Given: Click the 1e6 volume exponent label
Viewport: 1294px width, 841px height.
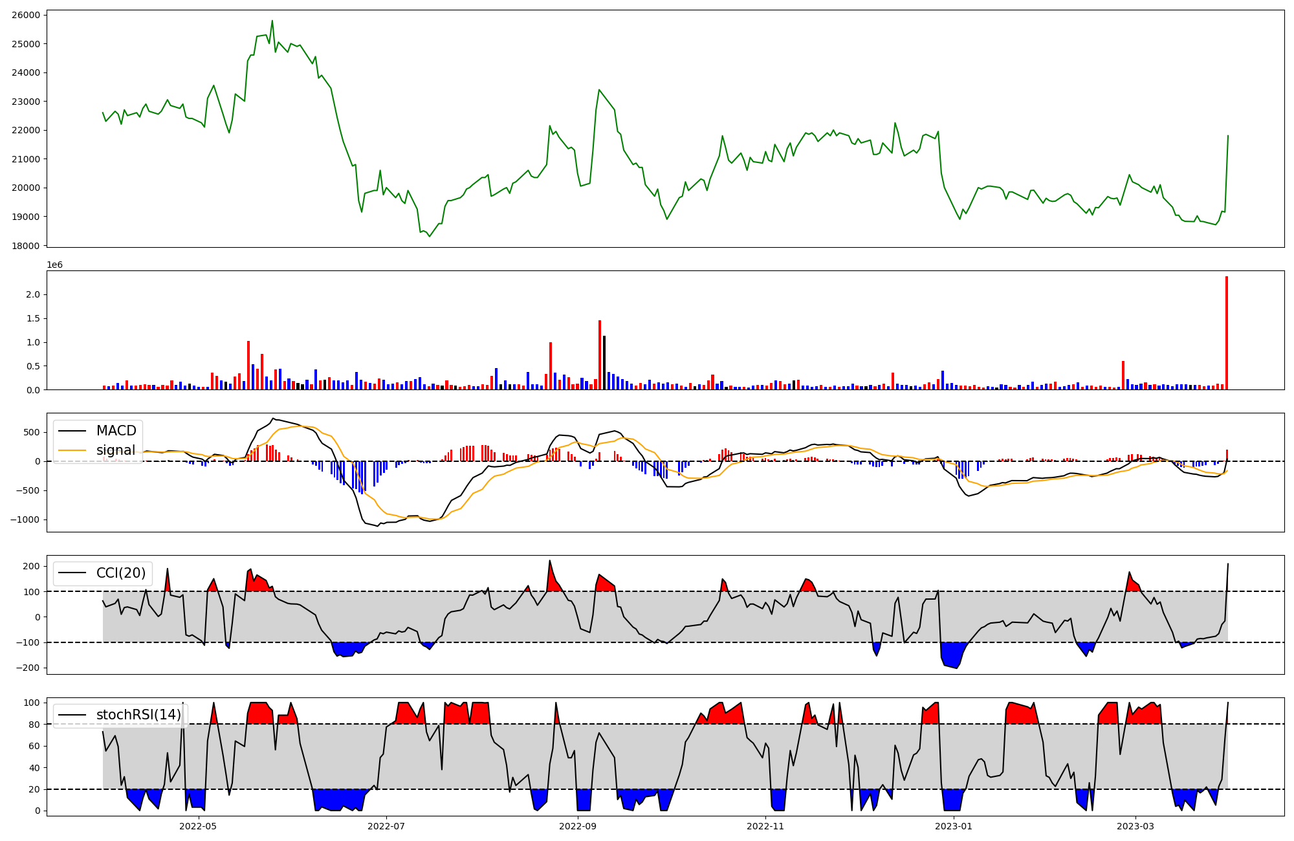Looking at the screenshot, I should pos(54,265).
